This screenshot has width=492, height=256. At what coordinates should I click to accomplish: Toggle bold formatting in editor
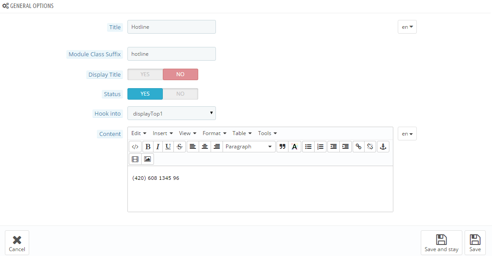click(148, 147)
